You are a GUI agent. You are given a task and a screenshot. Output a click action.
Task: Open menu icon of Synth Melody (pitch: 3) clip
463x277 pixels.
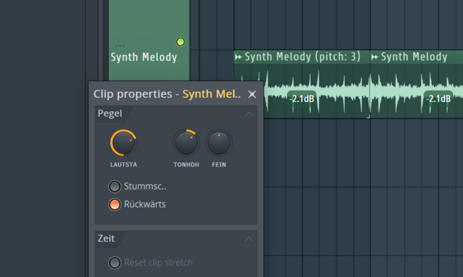click(x=238, y=57)
